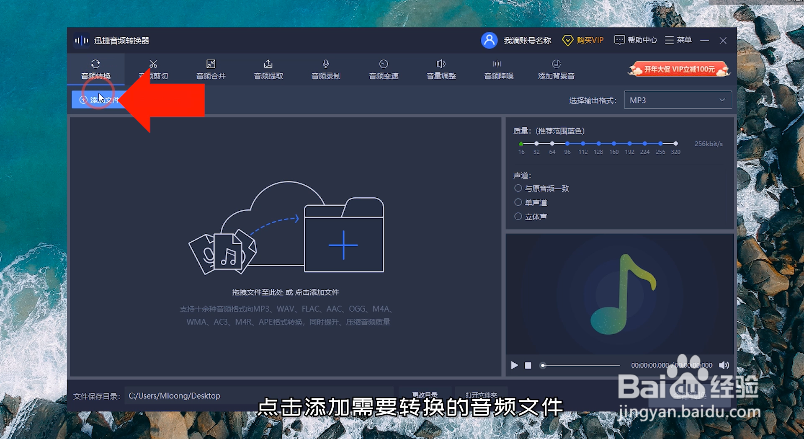Open the 音频提取 tab
The width and height of the screenshot is (804, 439).
[x=268, y=70]
